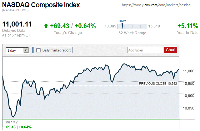Click the 11,000 axis label

188,71
